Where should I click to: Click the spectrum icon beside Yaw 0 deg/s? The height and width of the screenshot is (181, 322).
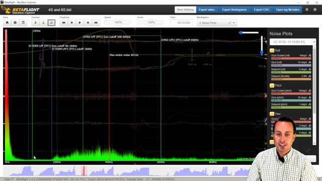[x=310, y=133]
